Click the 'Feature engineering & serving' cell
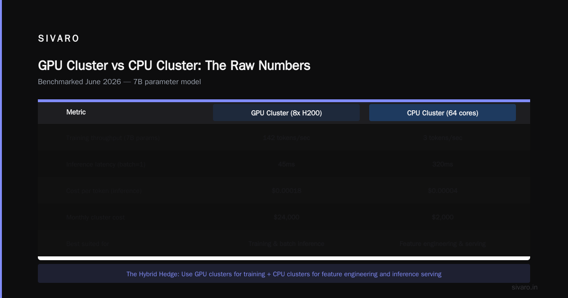The height and width of the screenshot is (298, 568). pyautogui.click(x=443, y=244)
